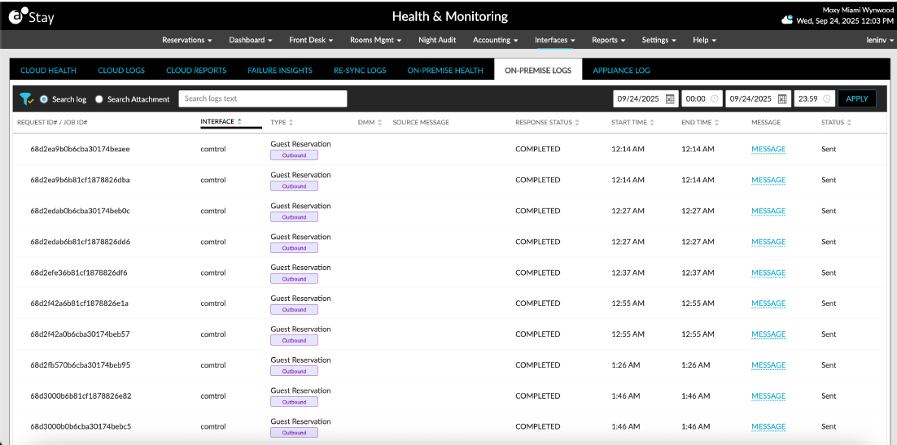Open the Night Audit menu item
The height and width of the screenshot is (445, 897).
click(x=438, y=40)
